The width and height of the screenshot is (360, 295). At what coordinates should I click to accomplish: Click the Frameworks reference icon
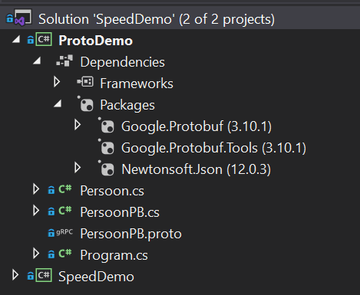coord(85,82)
